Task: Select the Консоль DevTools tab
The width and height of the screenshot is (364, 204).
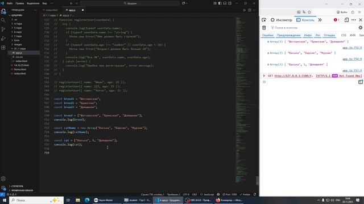Action: click(305, 20)
